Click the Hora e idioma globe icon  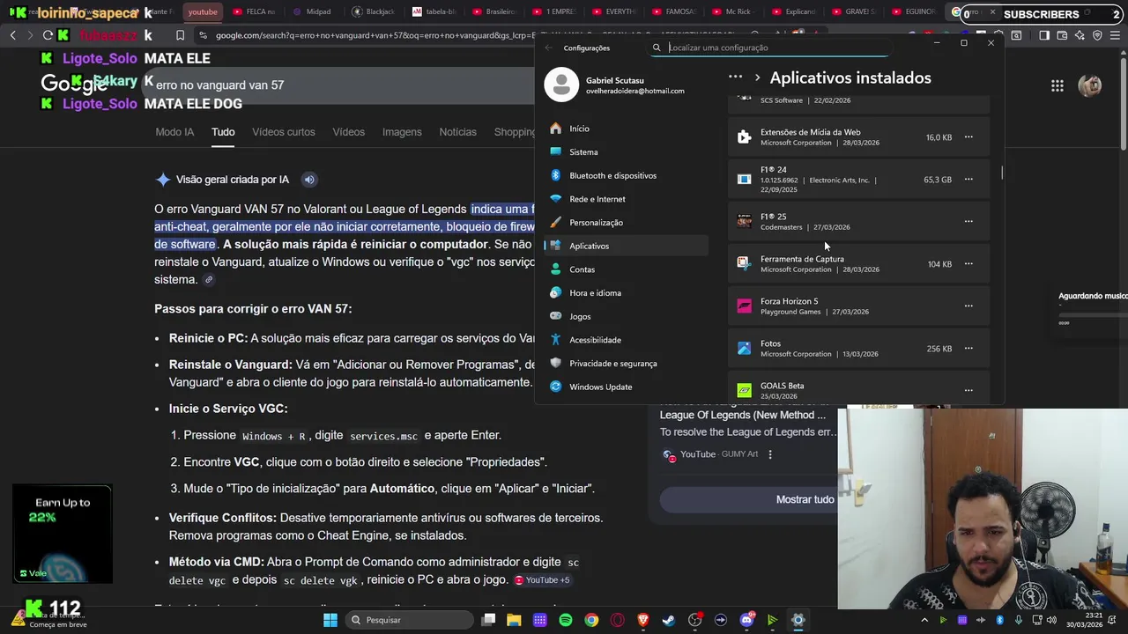tap(555, 292)
